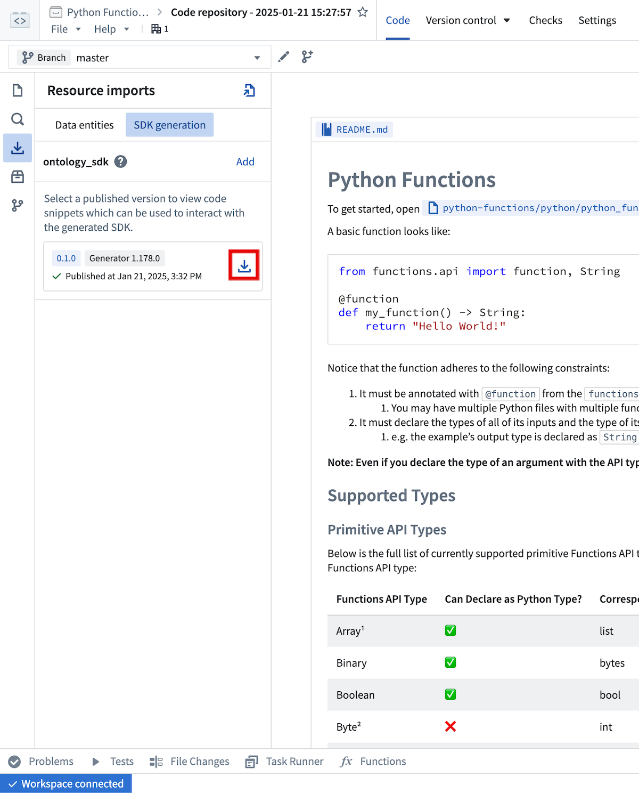The image size is (639, 793).
Task: Click the Published at Jan 21 status text
Action: [133, 276]
